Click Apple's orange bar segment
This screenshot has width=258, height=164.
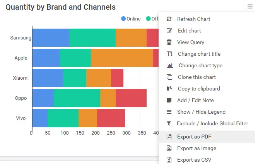click(122, 58)
